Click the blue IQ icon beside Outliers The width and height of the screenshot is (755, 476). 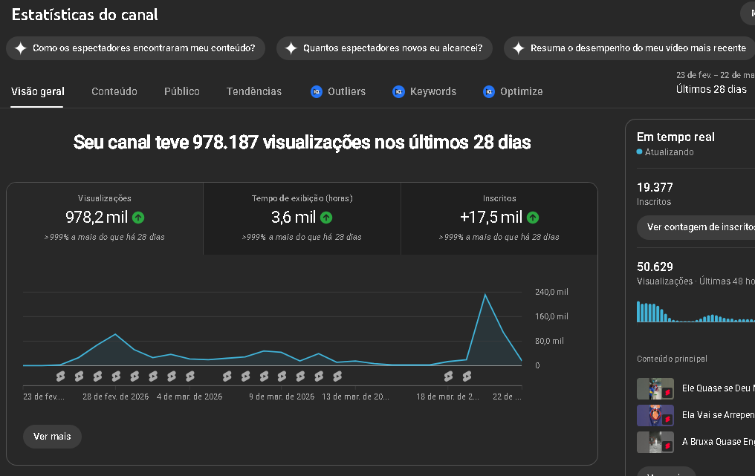click(x=317, y=91)
